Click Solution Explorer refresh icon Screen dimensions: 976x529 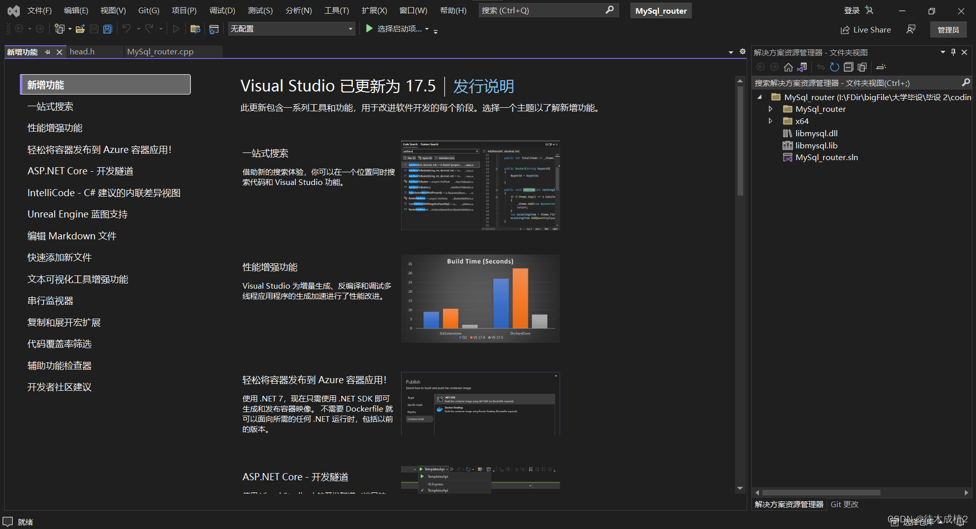tap(835, 67)
